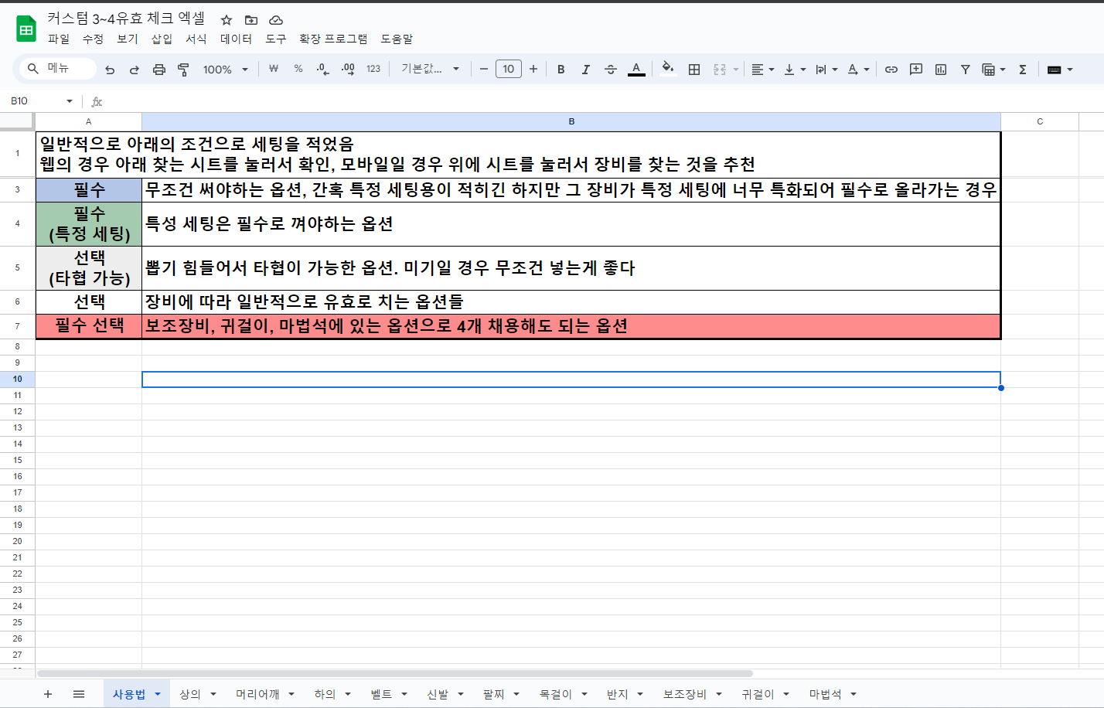This screenshot has height=708, width=1104.
Task: Click the print icon in toolbar
Action: tap(158, 70)
